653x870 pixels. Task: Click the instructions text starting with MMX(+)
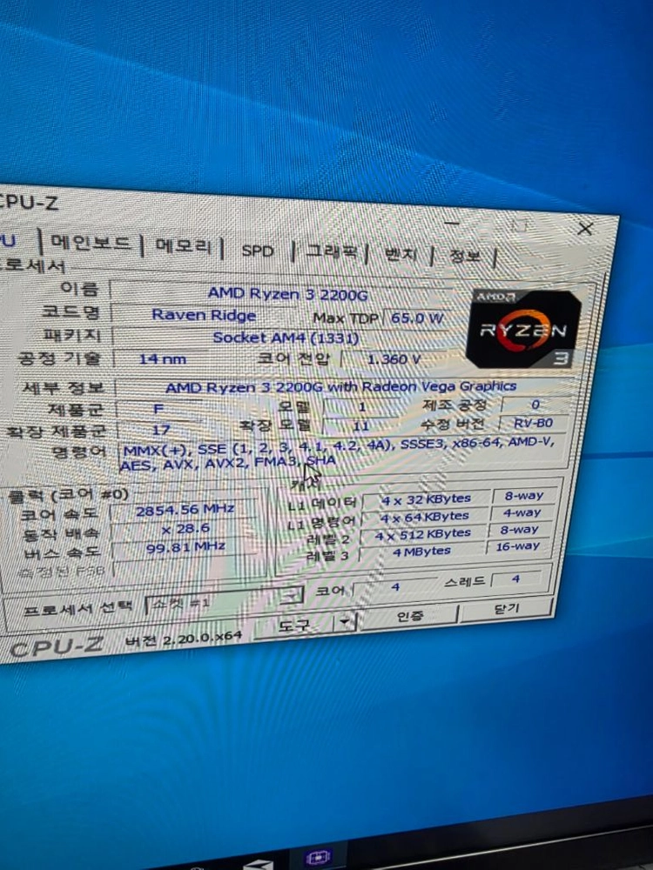click(339, 454)
